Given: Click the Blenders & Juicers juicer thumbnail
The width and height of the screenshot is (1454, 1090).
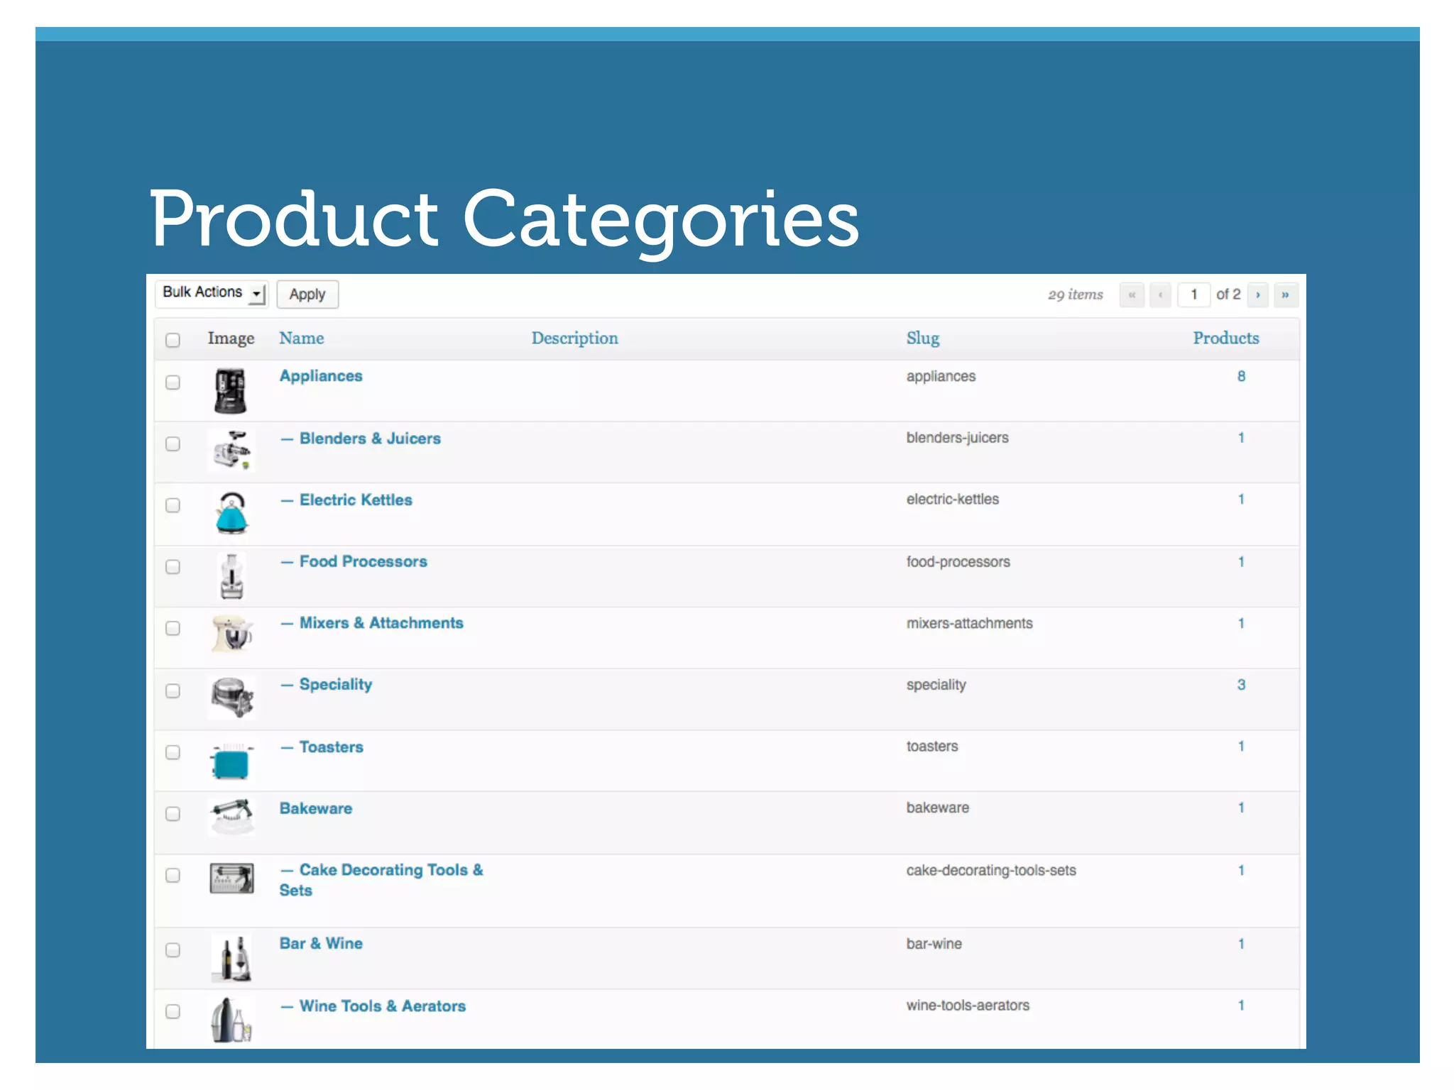Looking at the screenshot, I should [231, 450].
